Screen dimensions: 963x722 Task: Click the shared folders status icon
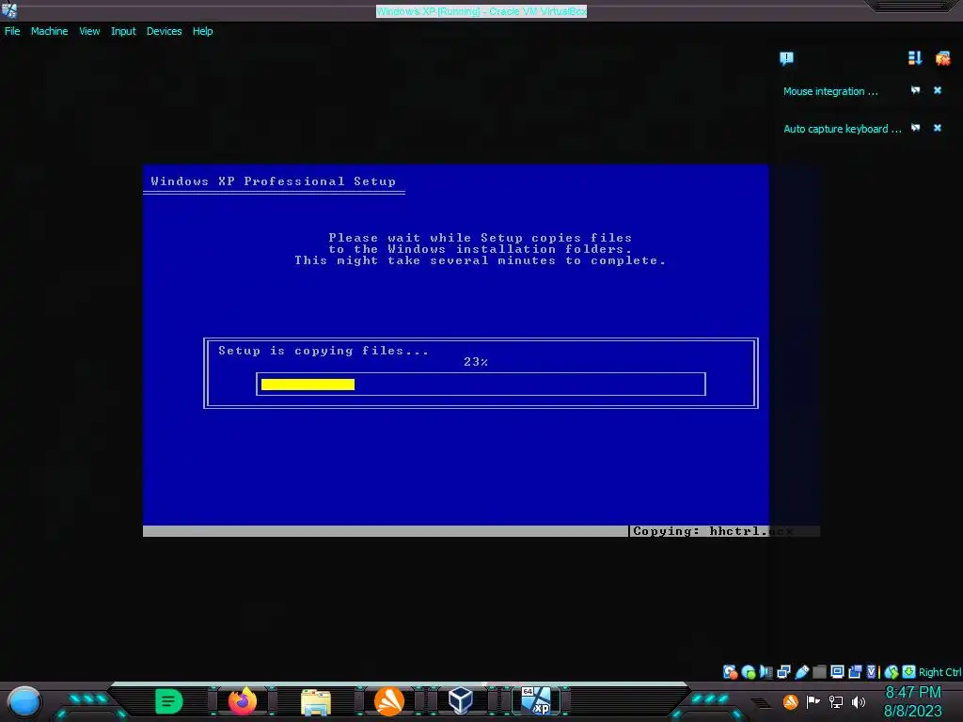[819, 672]
